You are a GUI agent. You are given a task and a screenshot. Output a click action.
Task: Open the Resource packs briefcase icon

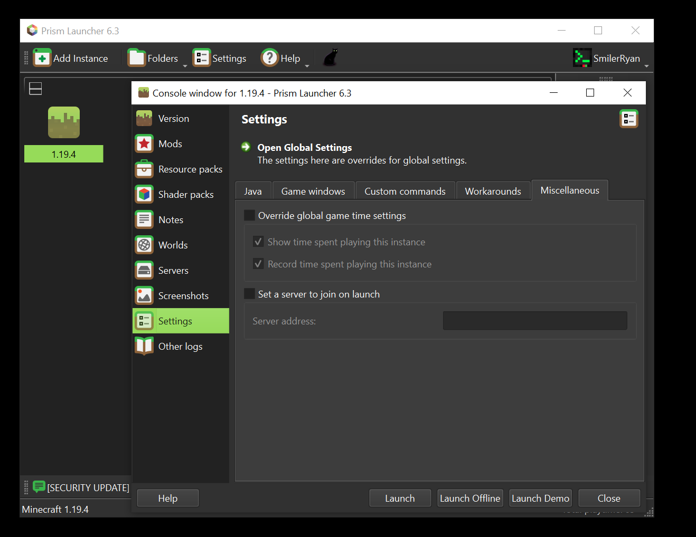[x=144, y=169]
